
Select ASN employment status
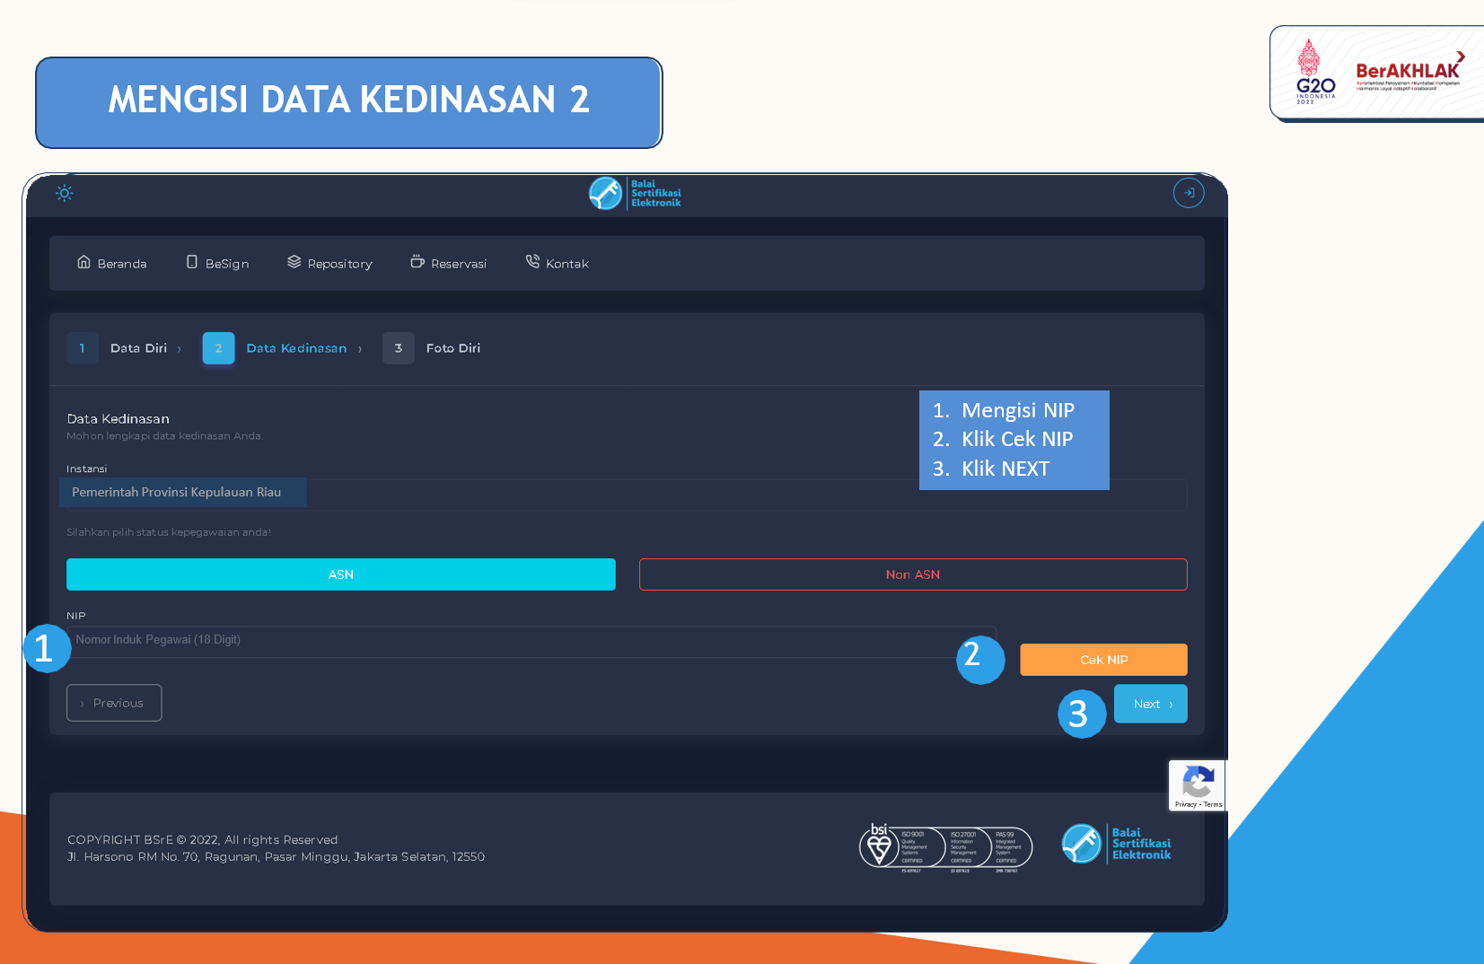tap(340, 574)
